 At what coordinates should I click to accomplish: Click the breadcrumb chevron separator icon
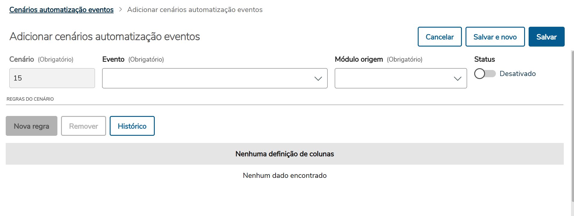[x=121, y=10]
